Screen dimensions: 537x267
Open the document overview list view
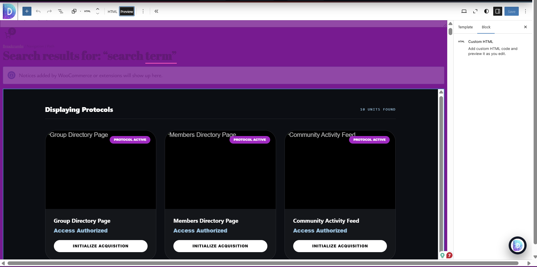(61, 11)
